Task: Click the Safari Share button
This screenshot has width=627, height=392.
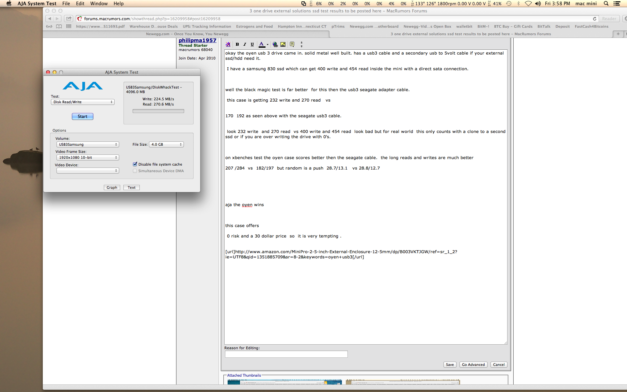Action: click(69, 19)
